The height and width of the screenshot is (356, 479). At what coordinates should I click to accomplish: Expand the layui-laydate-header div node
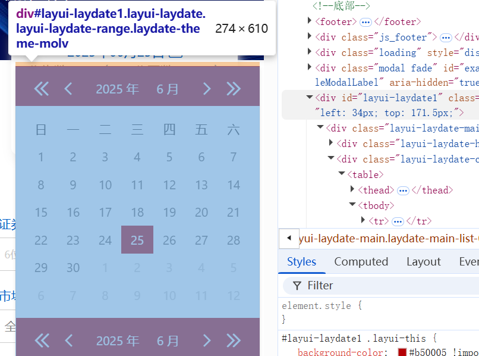click(331, 142)
